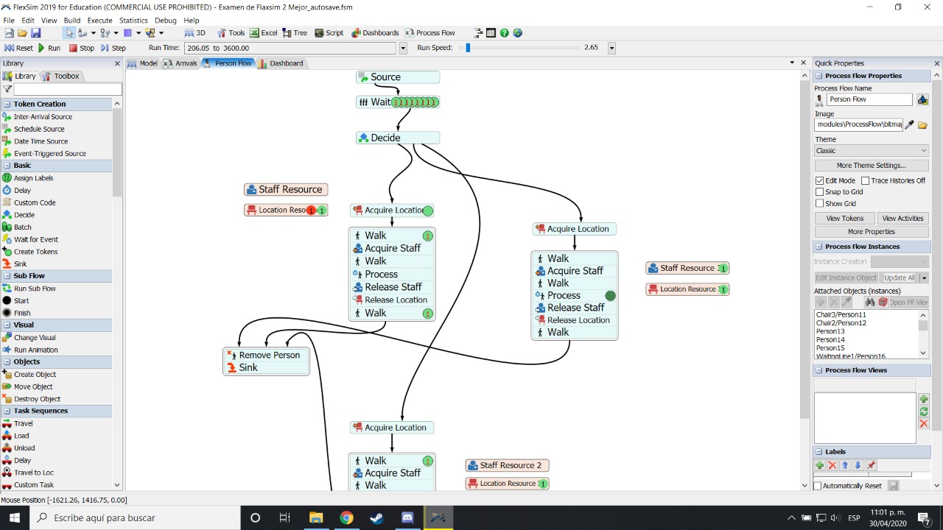
Task: Click the Reset simulation button
Action: point(19,48)
